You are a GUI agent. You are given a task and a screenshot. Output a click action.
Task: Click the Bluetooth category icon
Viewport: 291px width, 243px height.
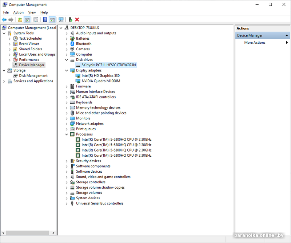(72, 44)
